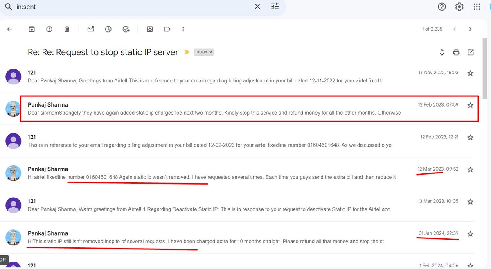Go to older conversation arrow
Image resolution: width=491 pixels, height=269 pixels.
tap(471, 29)
